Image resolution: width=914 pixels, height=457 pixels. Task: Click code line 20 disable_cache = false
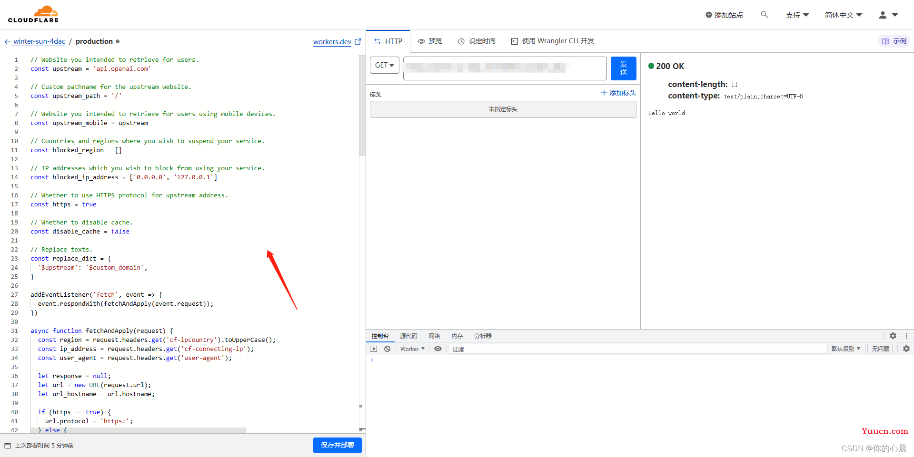pyautogui.click(x=80, y=232)
